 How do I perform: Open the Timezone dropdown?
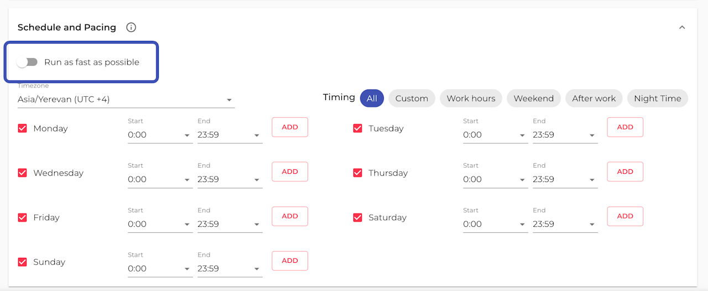tap(126, 100)
